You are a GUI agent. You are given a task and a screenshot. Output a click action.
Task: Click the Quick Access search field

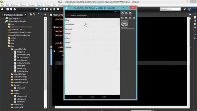pos(170,9)
